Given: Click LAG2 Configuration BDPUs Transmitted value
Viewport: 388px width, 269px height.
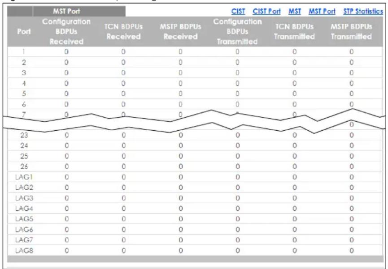Looking at the screenshot, I should click(238, 188).
